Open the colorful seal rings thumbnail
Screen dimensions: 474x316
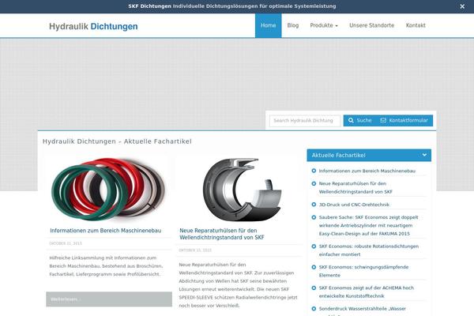click(109, 188)
